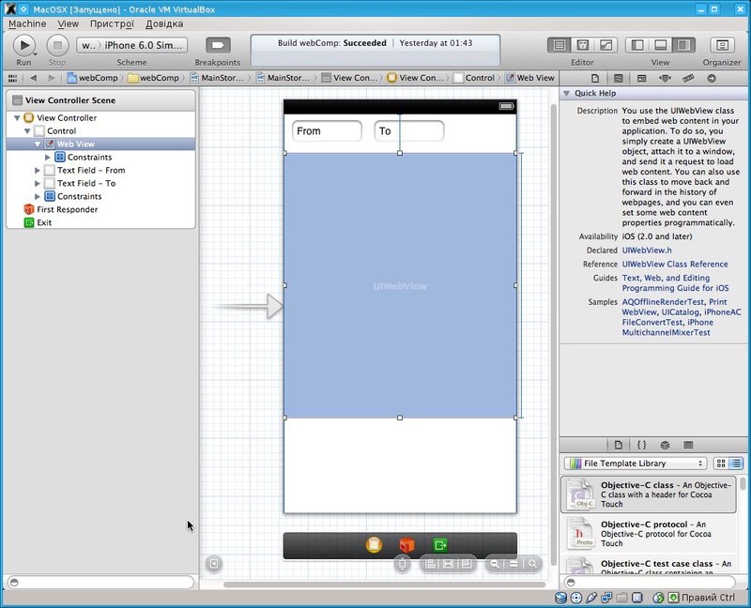The width and height of the screenshot is (751, 608).
Task: Toggle the Debug area view button
Action: [x=661, y=45]
